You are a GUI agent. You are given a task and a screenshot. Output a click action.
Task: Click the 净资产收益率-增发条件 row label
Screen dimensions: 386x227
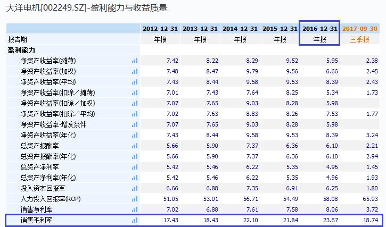pyautogui.click(x=53, y=124)
